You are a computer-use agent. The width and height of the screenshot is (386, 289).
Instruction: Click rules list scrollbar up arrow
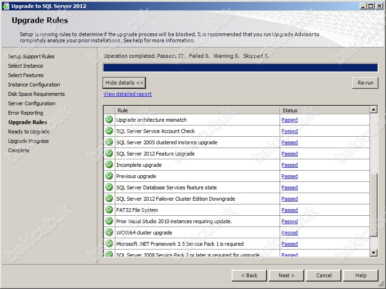pyautogui.click(x=373, y=109)
